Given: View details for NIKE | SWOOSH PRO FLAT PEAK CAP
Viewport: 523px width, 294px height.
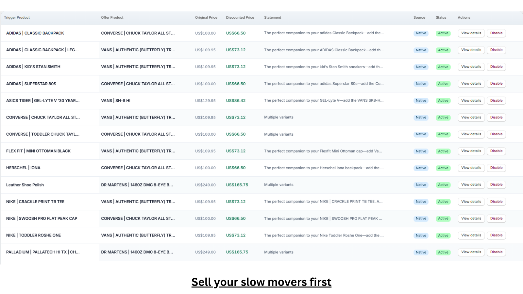Looking at the screenshot, I should coord(471,219).
